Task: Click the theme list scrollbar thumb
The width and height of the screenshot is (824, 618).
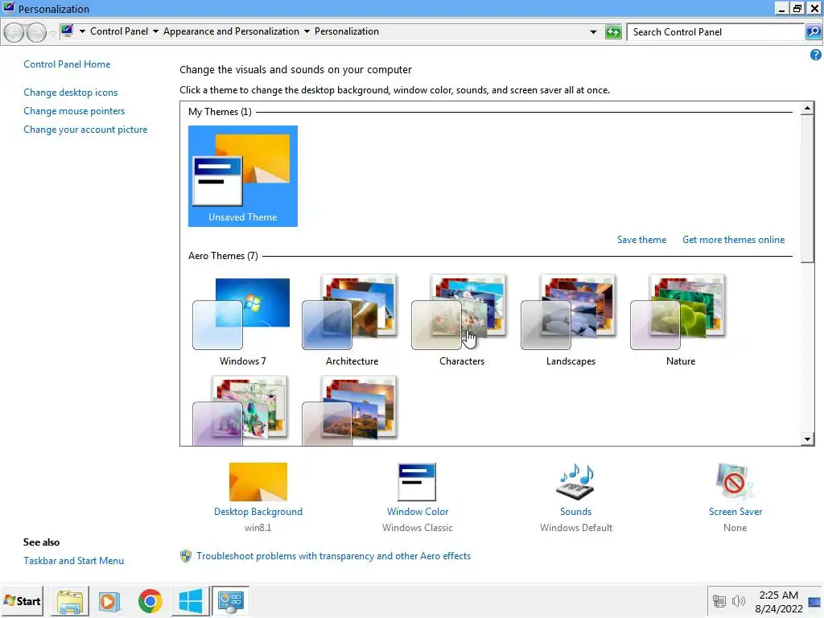Action: (807, 188)
